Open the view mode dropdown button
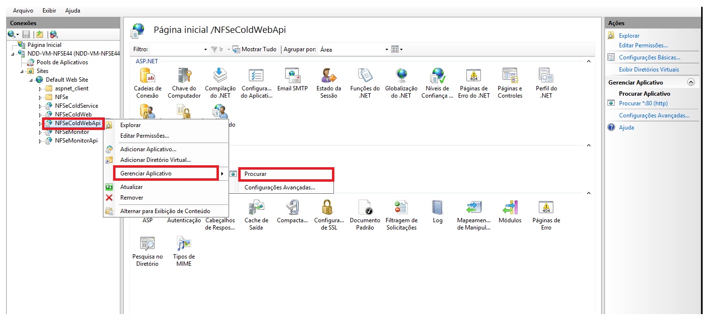Image resolution: width=706 pixels, height=317 pixels. pos(397,49)
